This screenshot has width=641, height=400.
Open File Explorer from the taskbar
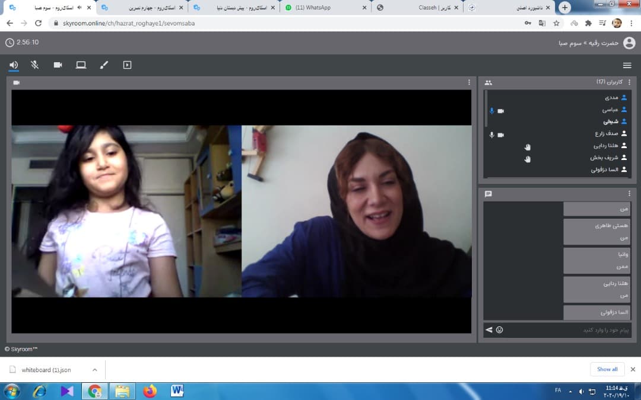(122, 391)
